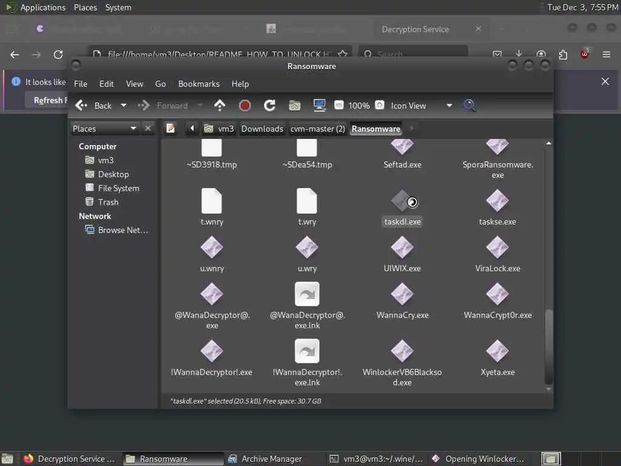This screenshot has width=621, height=466.
Task: Click the Back navigation arrow in file manager
Action: pos(81,106)
